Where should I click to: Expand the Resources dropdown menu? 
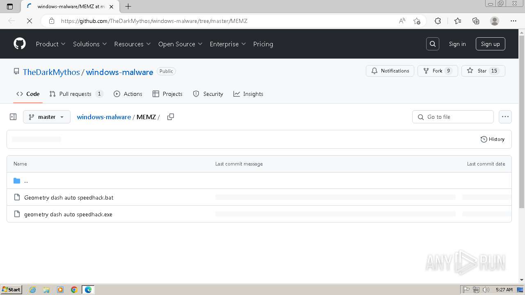pyautogui.click(x=132, y=44)
